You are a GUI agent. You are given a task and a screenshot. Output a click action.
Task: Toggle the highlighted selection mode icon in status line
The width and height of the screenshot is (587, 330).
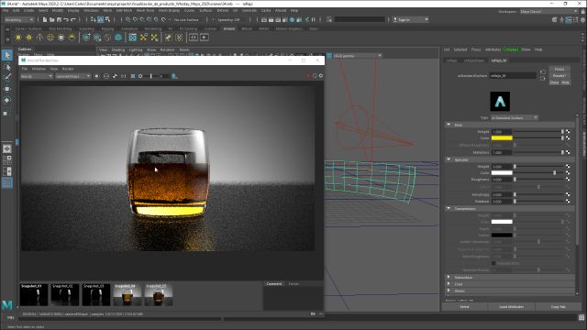click(x=101, y=19)
